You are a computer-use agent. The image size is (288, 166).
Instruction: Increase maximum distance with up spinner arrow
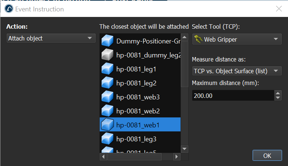[x=278, y=93]
